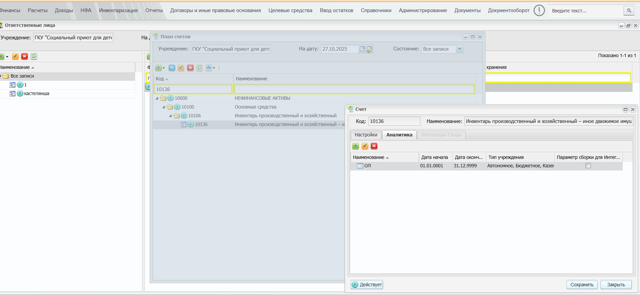Screen dimensions: 640x295
Task: Open the Отчеты menu
Action: tap(154, 10)
